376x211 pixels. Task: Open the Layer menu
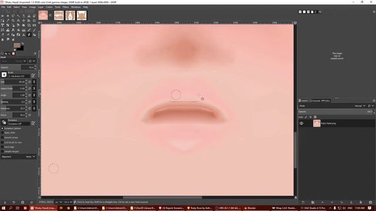41,7
